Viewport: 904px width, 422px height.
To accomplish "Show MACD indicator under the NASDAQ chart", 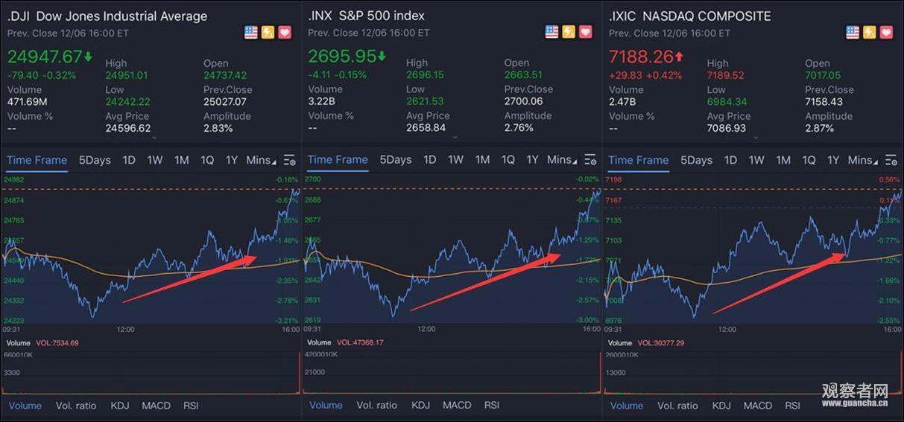I will point(758,406).
